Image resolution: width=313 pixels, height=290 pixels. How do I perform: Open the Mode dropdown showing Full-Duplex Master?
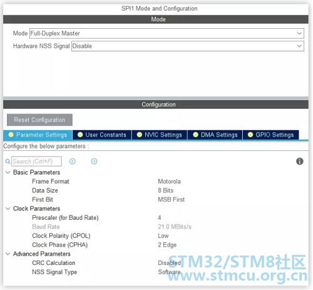(x=167, y=33)
